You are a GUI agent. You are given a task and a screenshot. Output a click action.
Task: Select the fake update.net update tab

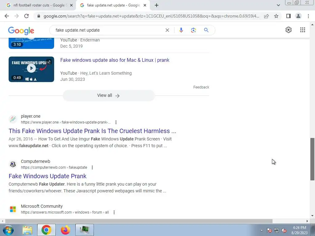pyautogui.click(x=113, y=6)
